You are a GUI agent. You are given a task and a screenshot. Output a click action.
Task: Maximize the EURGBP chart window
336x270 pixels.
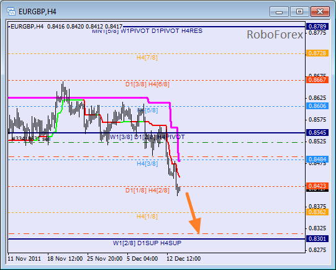299,12
